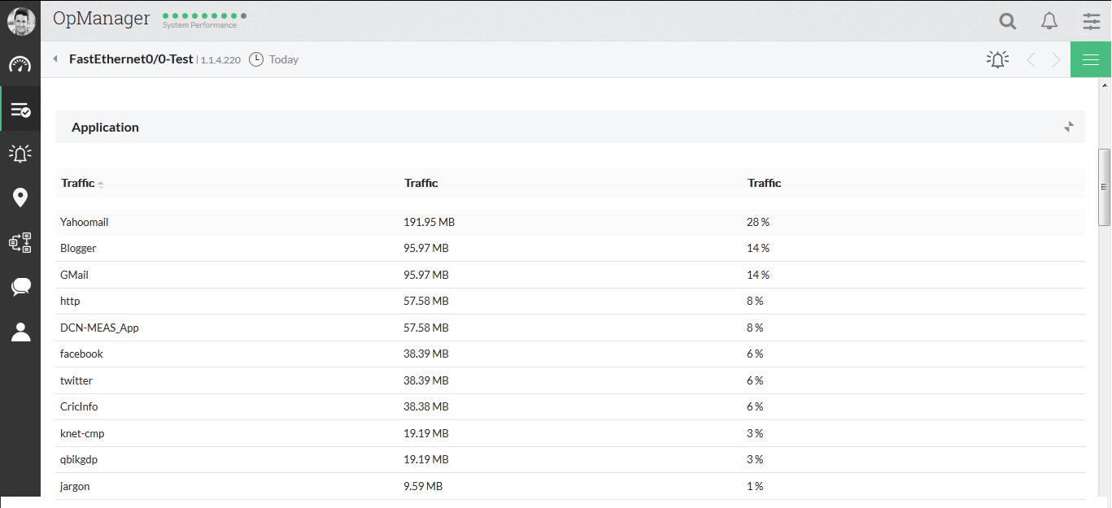Screen dimensions: 1112x508
Task: Click the search magnifier icon
Action: point(1008,21)
